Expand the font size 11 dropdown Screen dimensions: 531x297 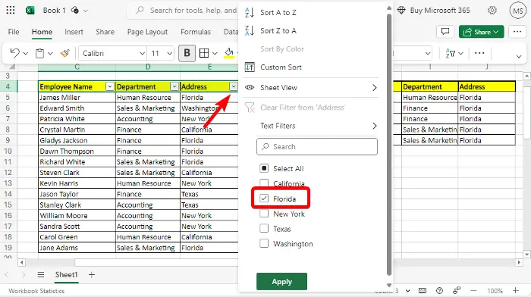tap(170, 54)
